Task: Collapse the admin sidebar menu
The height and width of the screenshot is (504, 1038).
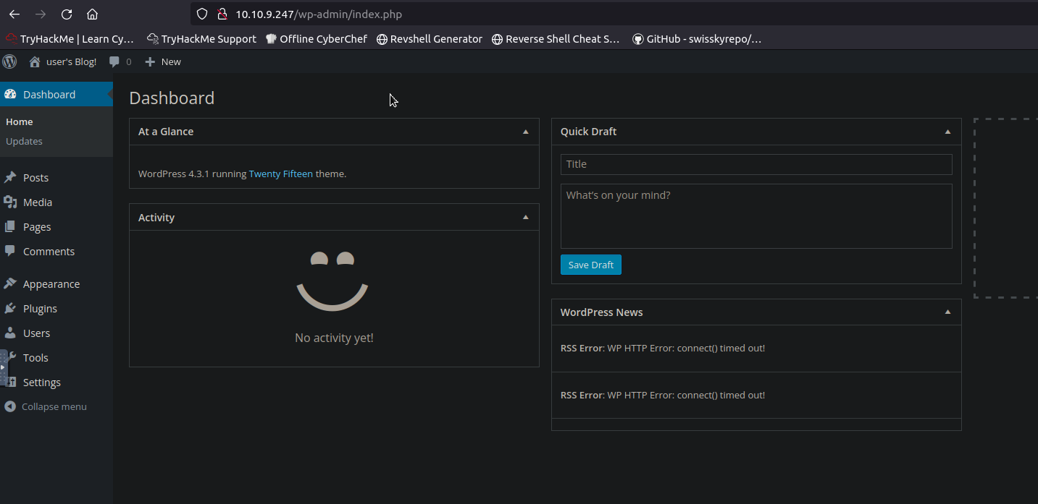Action: point(46,406)
